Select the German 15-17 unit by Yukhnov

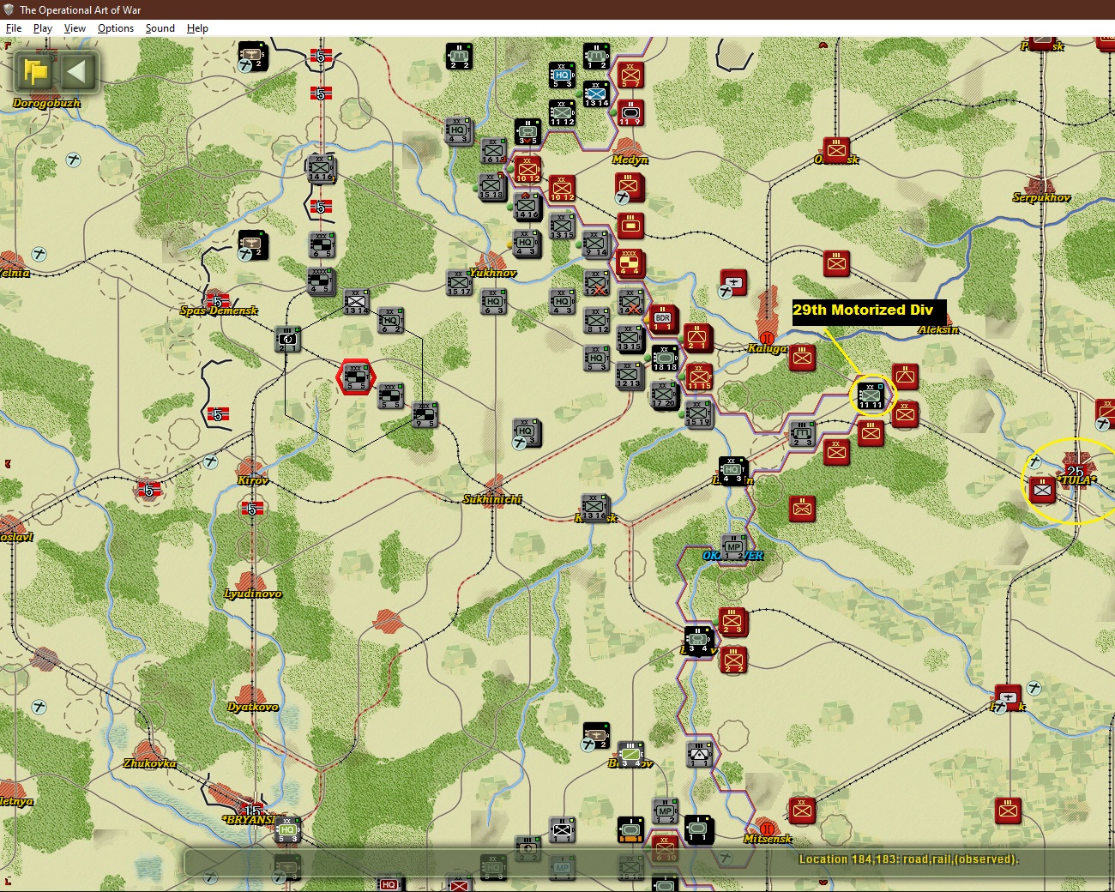click(x=459, y=283)
